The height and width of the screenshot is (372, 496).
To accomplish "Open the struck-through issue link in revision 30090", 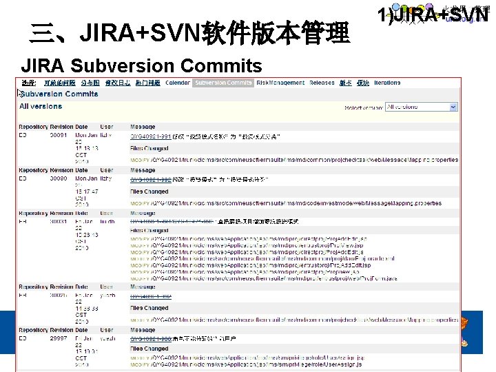I will [x=151, y=180].
